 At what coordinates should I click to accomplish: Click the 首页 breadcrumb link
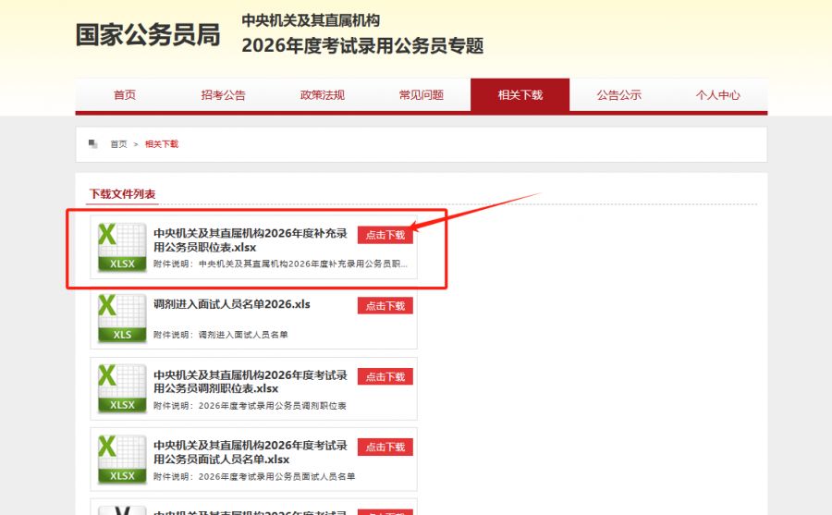pyautogui.click(x=119, y=144)
